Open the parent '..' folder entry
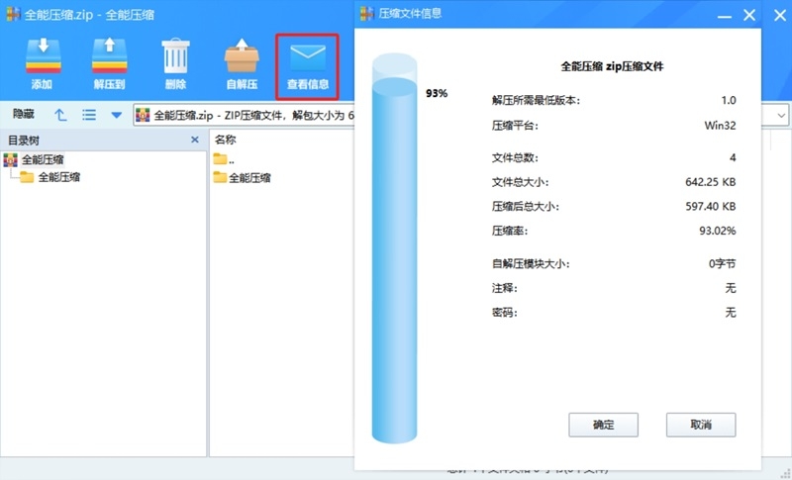The height and width of the screenshot is (480, 792). tap(224, 159)
